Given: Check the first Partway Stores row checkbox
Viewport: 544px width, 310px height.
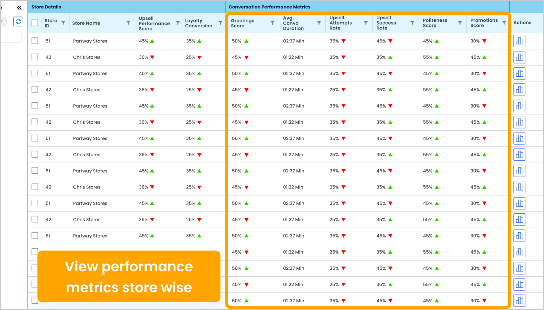Looking at the screenshot, I should [x=35, y=41].
